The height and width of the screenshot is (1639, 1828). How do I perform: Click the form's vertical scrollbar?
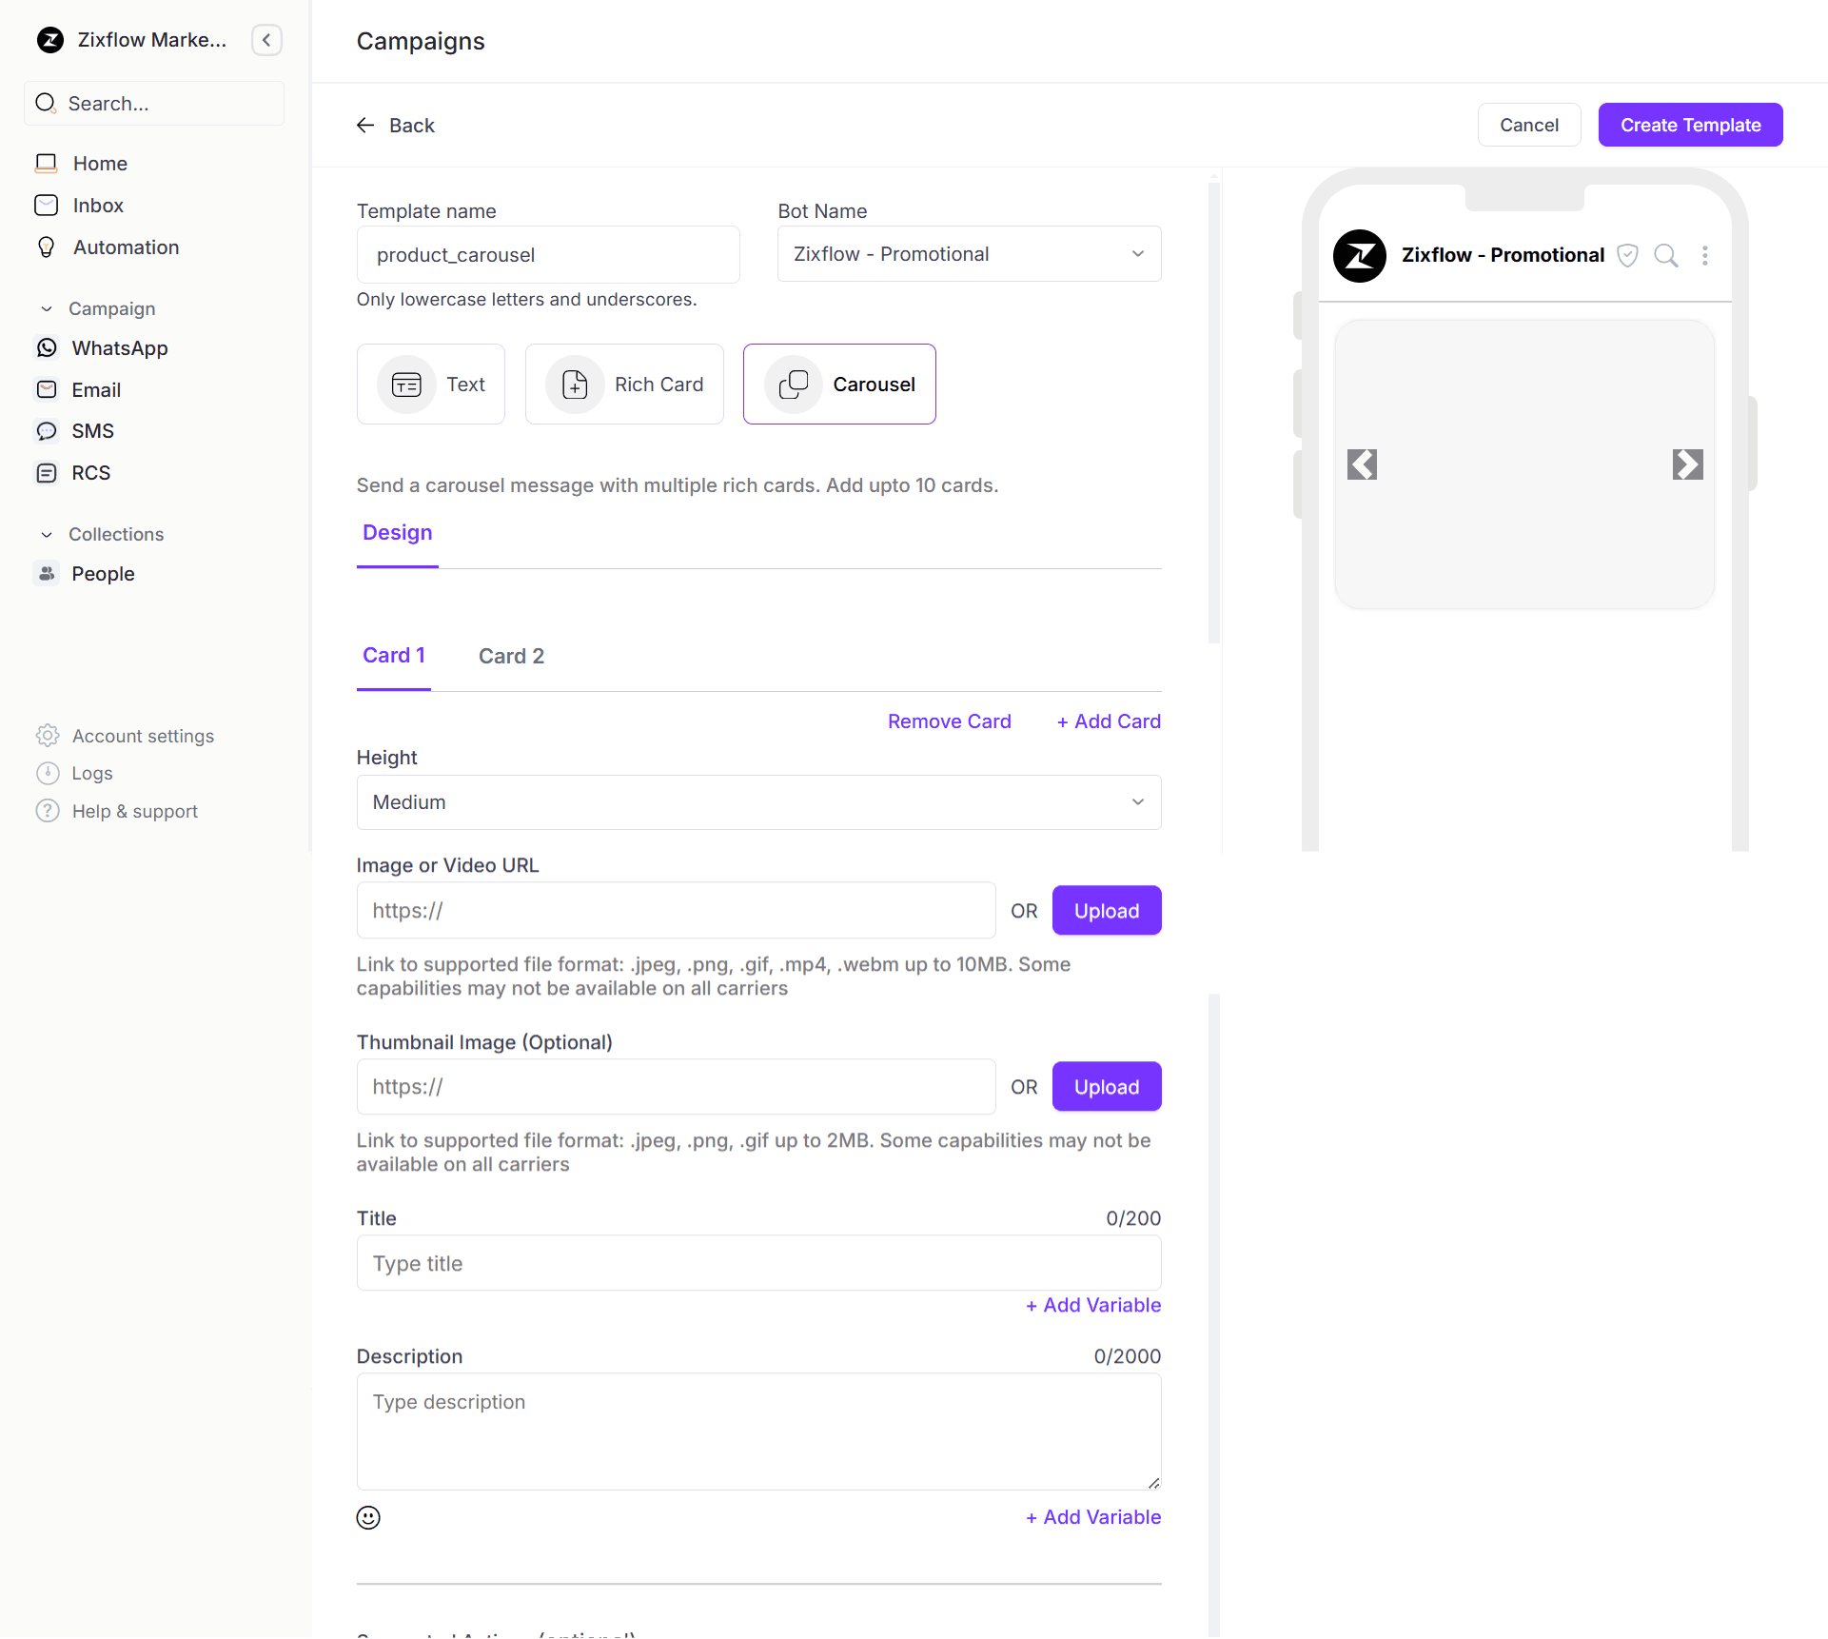pos(1213,409)
